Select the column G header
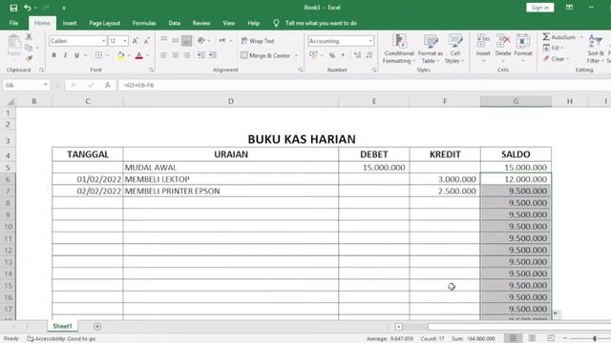611x343 pixels. click(x=516, y=102)
